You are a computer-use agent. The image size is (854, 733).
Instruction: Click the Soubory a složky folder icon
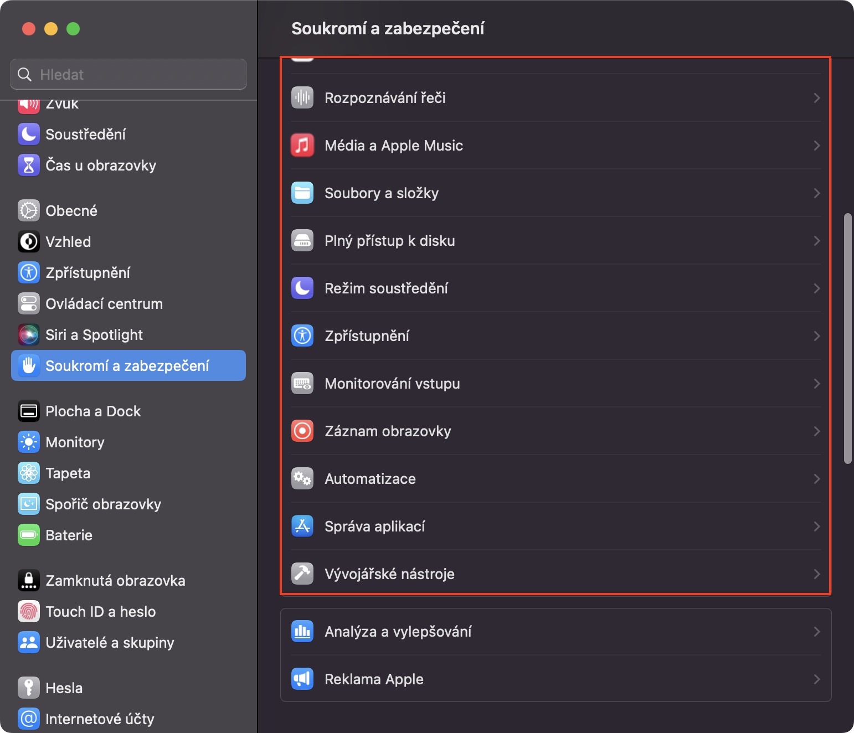pyautogui.click(x=302, y=193)
